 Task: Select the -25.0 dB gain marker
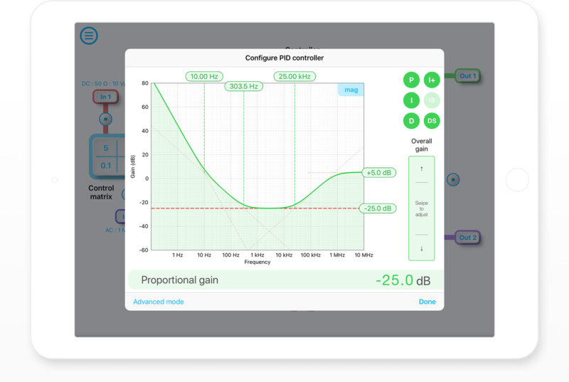(x=378, y=208)
